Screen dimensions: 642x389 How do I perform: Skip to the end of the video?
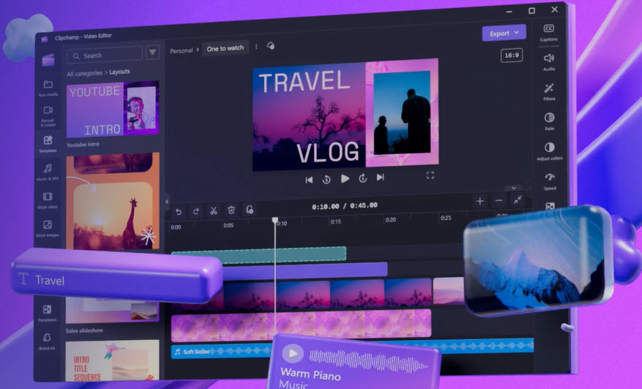click(381, 177)
